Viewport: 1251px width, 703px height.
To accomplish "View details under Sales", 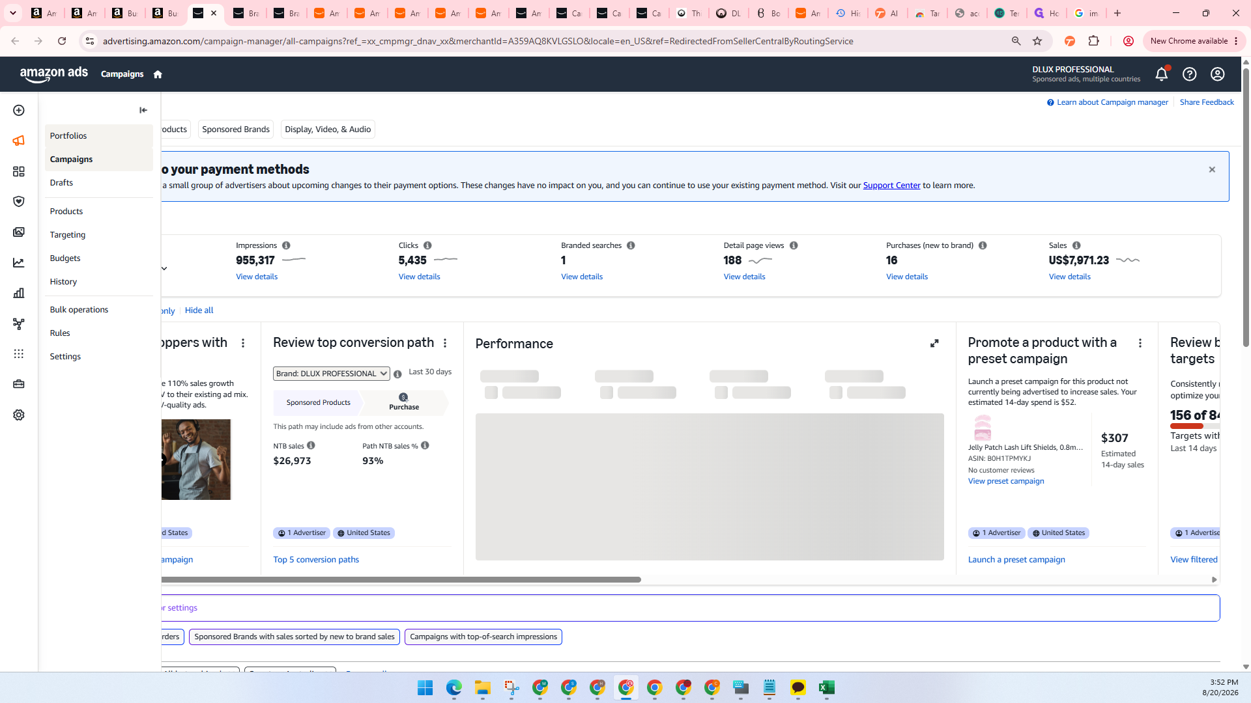I will [1069, 277].
